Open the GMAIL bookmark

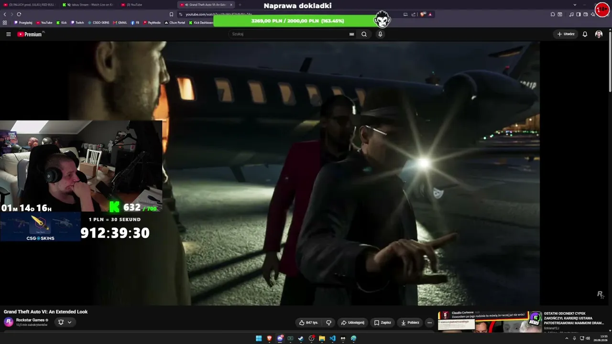tap(120, 22)
